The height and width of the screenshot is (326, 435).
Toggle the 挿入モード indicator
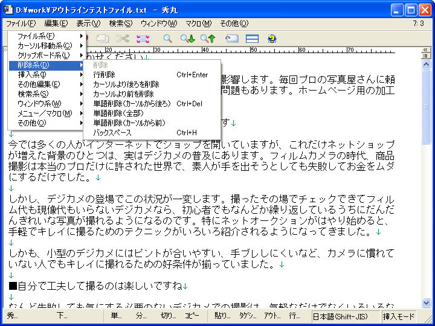(399, 316)
